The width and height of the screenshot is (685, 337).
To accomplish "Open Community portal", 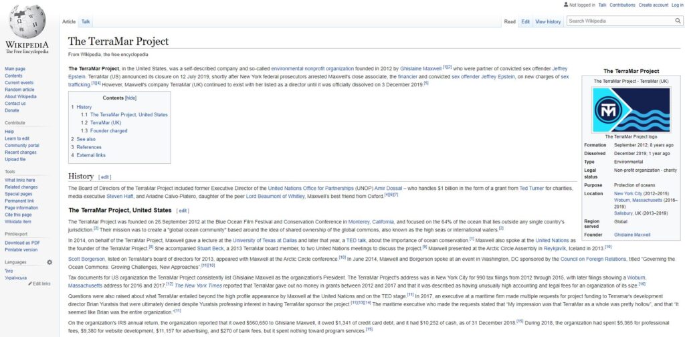I will coord(22,145).
